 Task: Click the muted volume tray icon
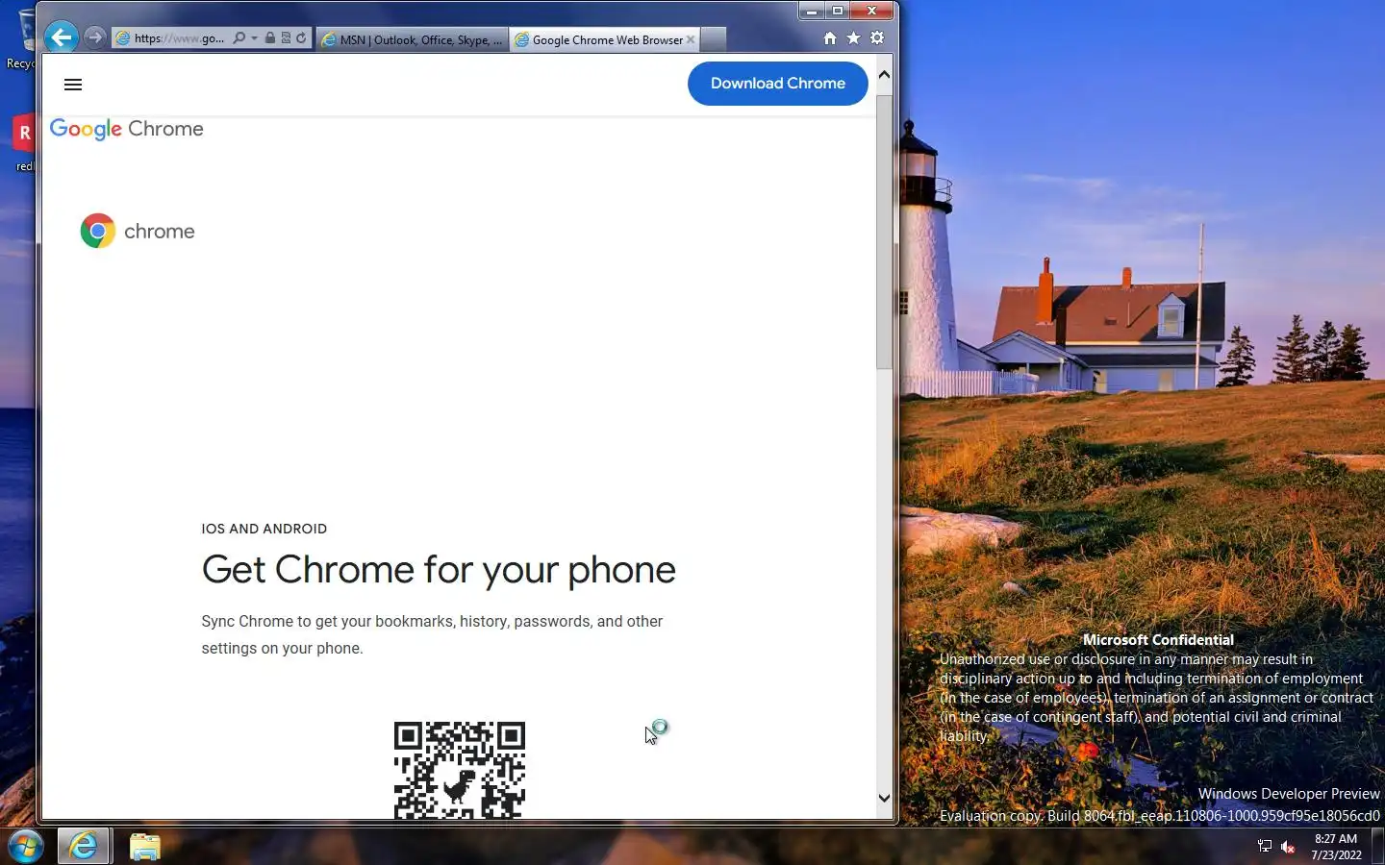pyautogui.click(x=1288, y=847)
